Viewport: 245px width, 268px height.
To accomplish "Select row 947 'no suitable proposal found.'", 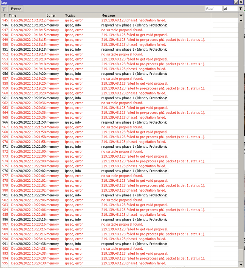I will click(122, 30).
